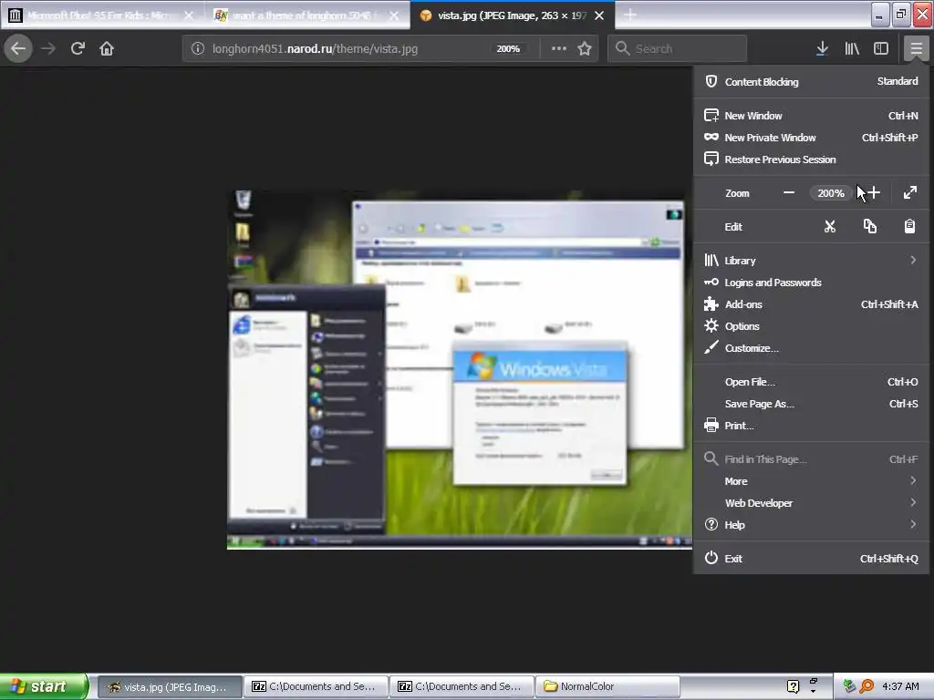Paste using the clipboard icon
Image resolution: width=934 pixels, height=700 pixels.
coord(909,226)
